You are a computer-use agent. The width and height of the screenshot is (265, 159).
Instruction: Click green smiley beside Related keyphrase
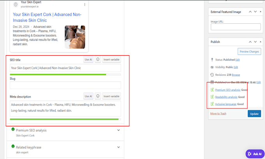click(x=13, y=146)
